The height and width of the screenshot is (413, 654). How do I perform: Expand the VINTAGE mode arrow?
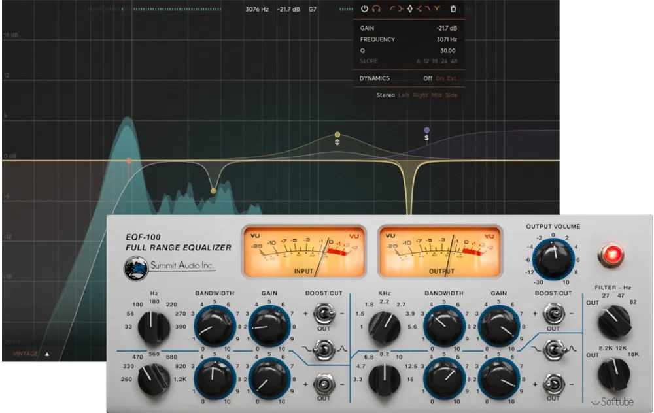[47, 354]
